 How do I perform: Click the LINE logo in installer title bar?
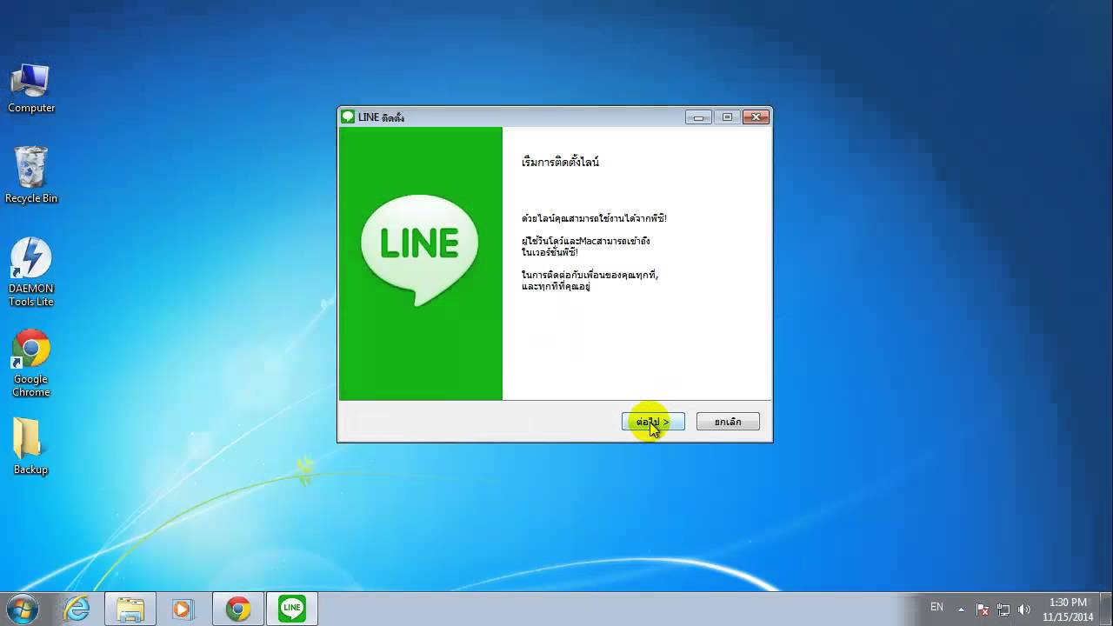pos(348,117)
